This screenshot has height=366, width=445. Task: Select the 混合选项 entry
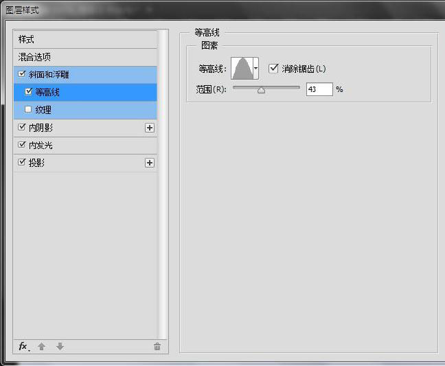[85, 57]
